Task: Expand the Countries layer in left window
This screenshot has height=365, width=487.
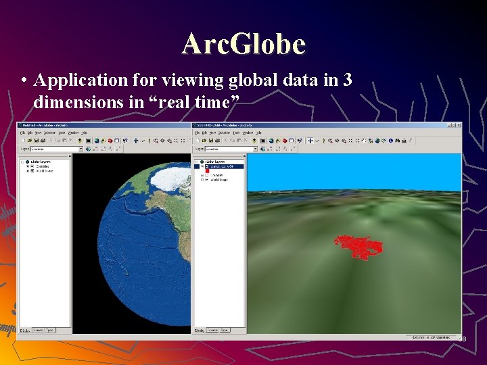Action: 28,166
